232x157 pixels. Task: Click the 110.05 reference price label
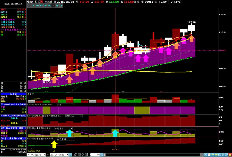click(222, 50)
